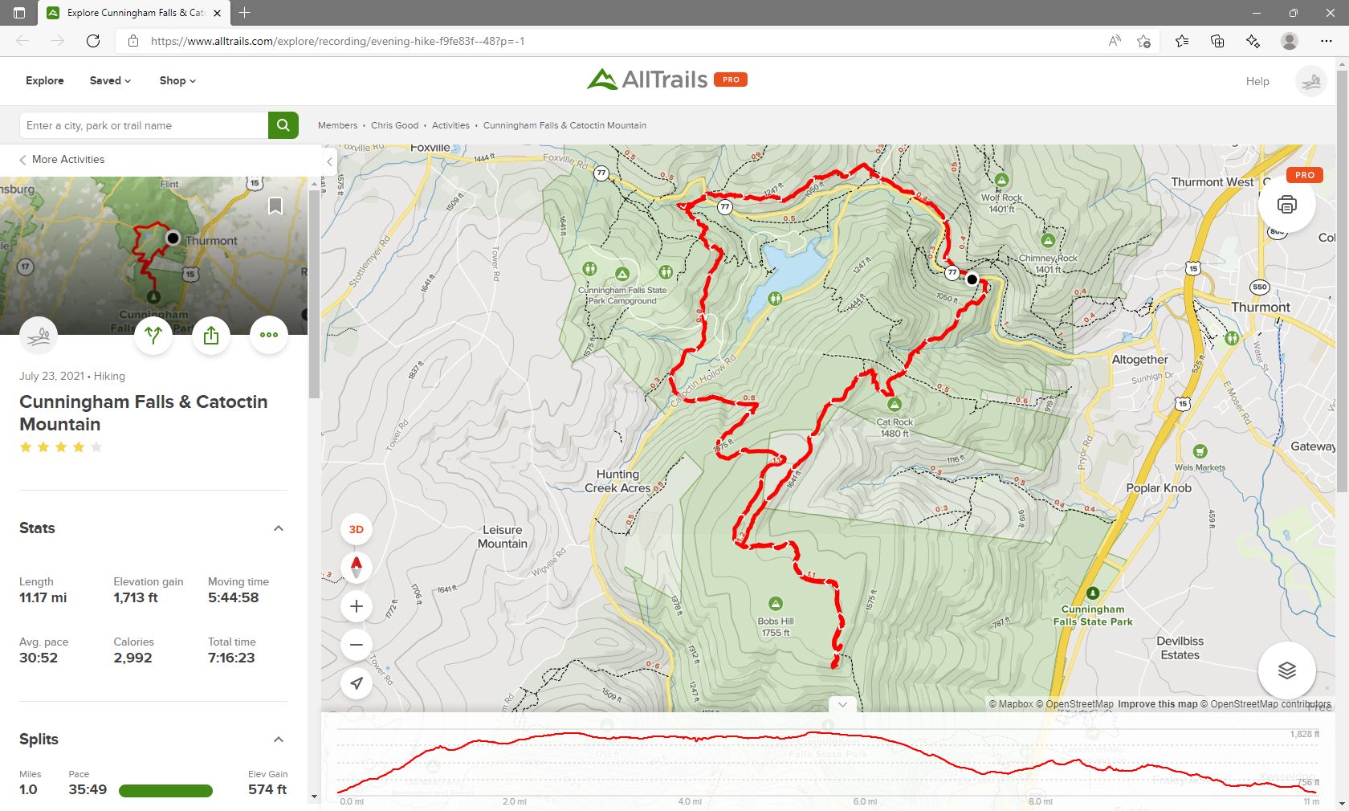Open the map layers icon

pos(1286,670)
